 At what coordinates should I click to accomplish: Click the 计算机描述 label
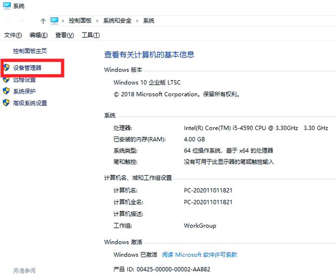click(128, 214)
